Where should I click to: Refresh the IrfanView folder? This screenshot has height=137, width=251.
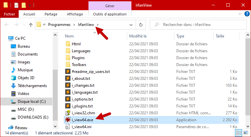(141, 25)
